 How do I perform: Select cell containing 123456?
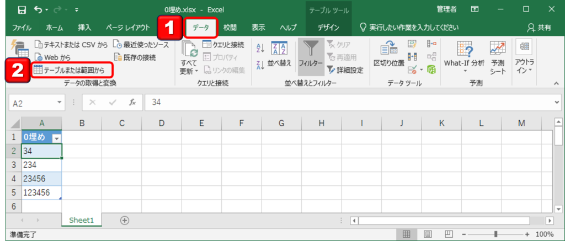pos(42,192)
